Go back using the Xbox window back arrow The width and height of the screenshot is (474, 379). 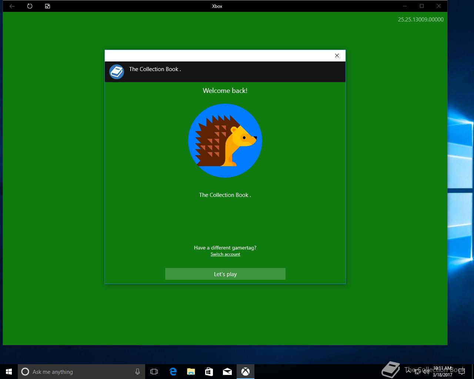[12, 6]
